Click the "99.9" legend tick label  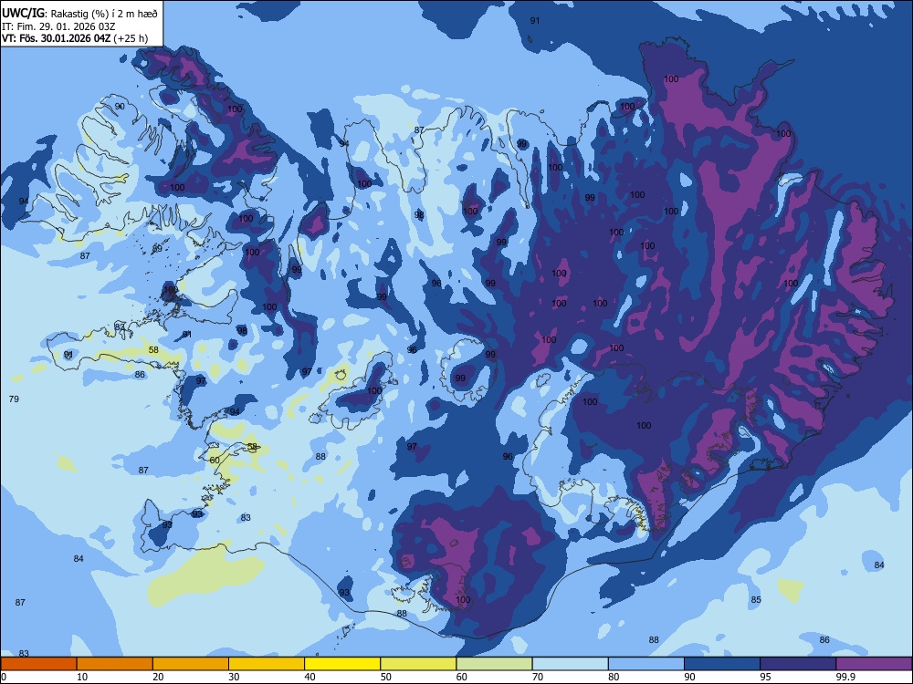(845, 677)
